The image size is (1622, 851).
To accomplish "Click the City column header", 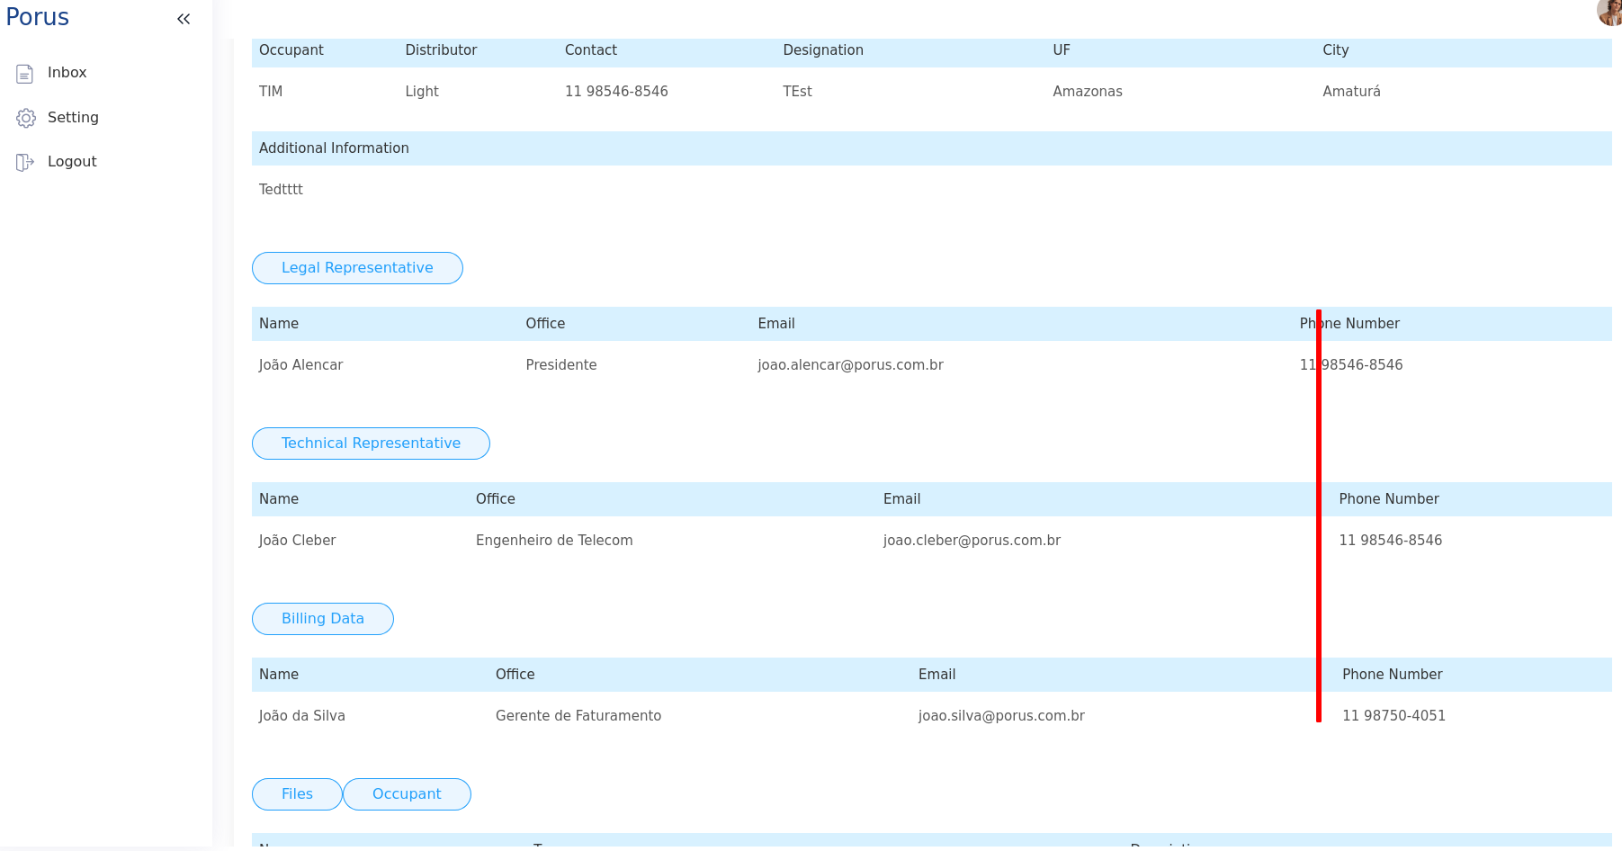I will pos(1336,50).
